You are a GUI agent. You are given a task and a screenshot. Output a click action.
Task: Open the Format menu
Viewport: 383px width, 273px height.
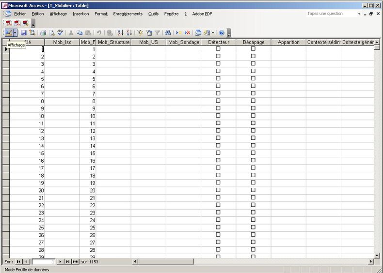101,14
